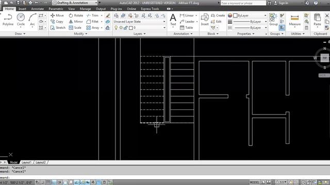The image size is (330, 185).
Task: Open the Express Tools ribbon tab
Action: pyautogui.click(x=150, y=9)
